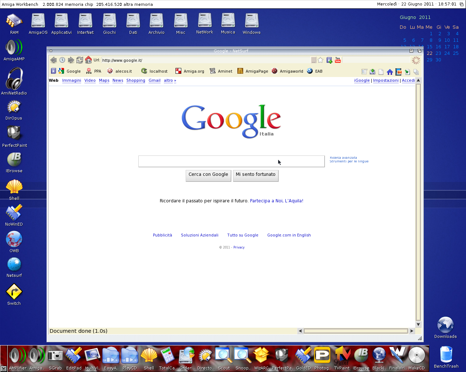Open the alecos.it bookmark
The image size is (466, 372).
[x=119, y=71]
